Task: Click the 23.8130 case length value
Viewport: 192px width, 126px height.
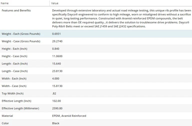Action: point(57,71)
